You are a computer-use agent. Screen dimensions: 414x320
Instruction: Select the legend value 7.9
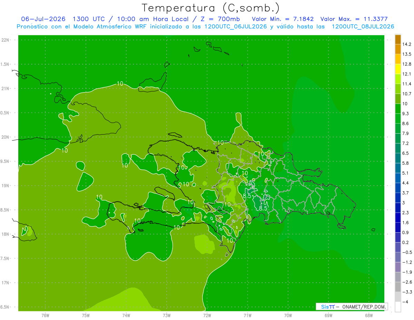(405, 134)
